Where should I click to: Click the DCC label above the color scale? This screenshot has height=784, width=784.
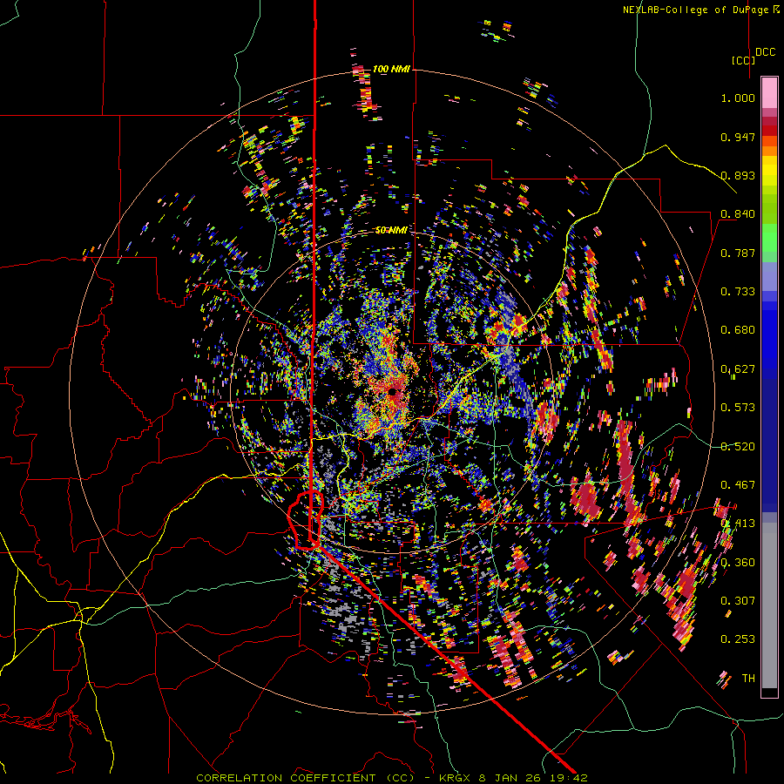point(765,52)
